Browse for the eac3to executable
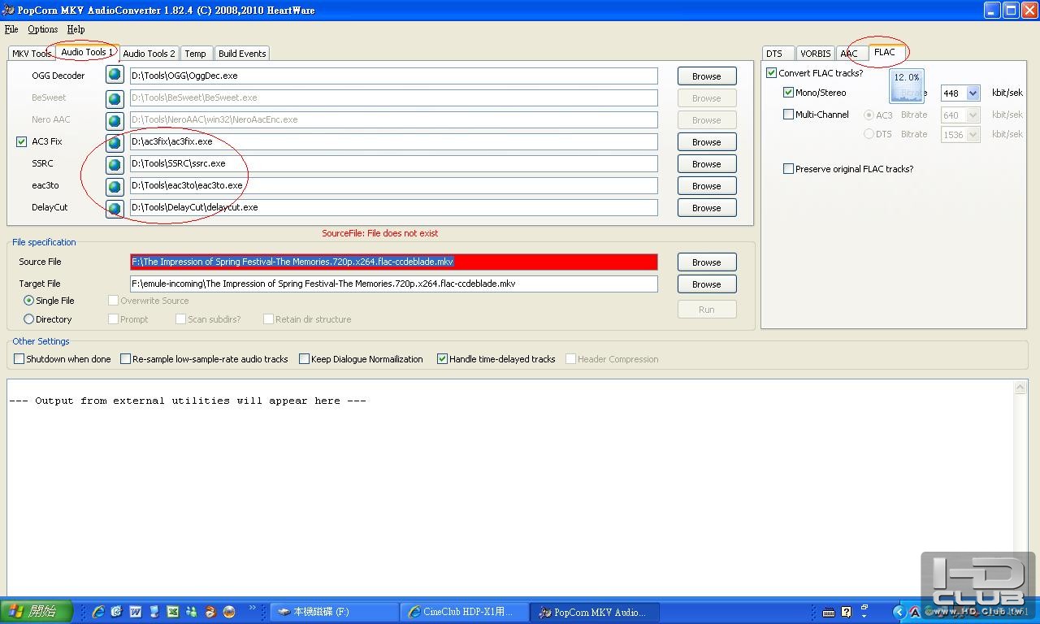The height and width of the screenshot is (624, 1040). tap(707, 186)
